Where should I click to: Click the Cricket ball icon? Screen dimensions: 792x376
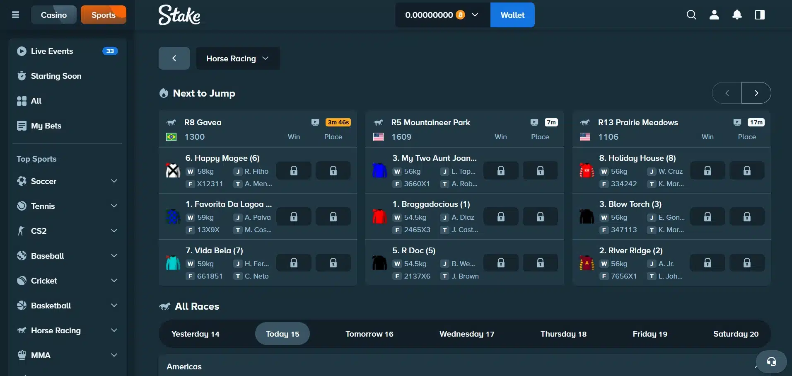(22, 281)
